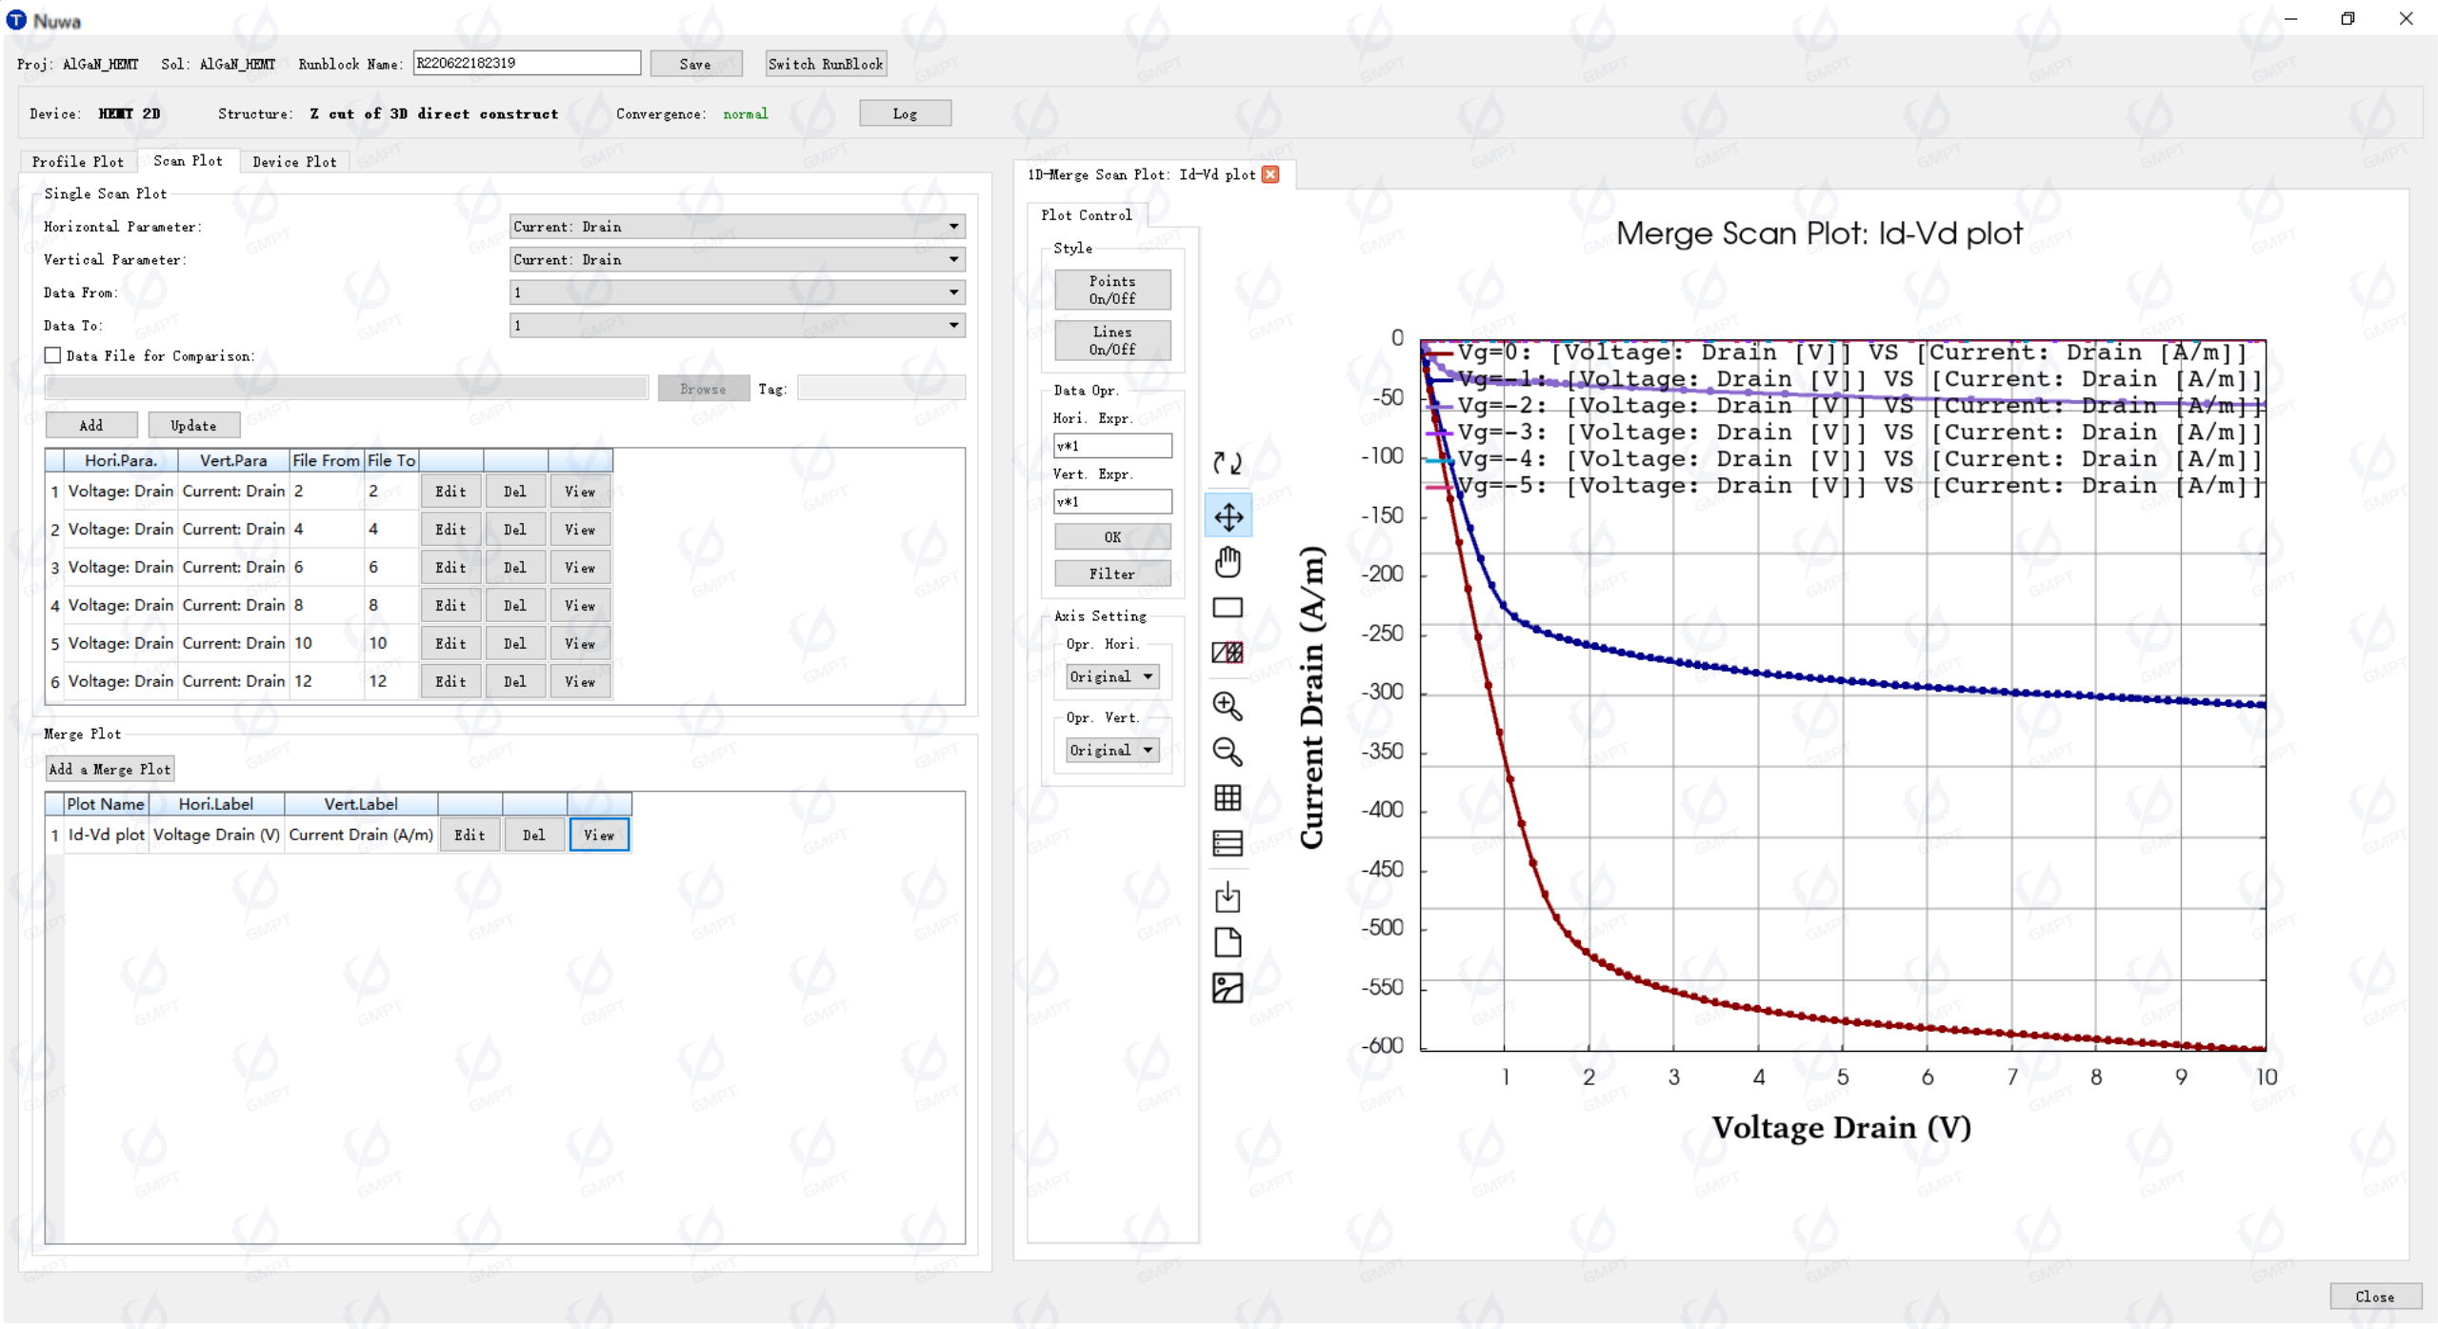
Task: Open Opr. Vert. Original dropdown
Action: click(x=1111, y=750)
